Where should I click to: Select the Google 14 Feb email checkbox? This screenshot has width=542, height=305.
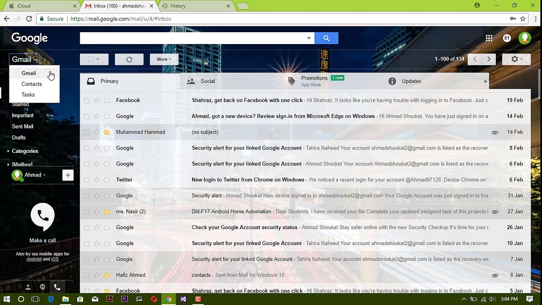click(87, 116)
